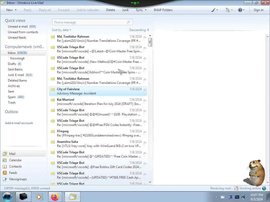Open the menus icon in toolbar
This screenshot has width=270, height=202.
228,10
